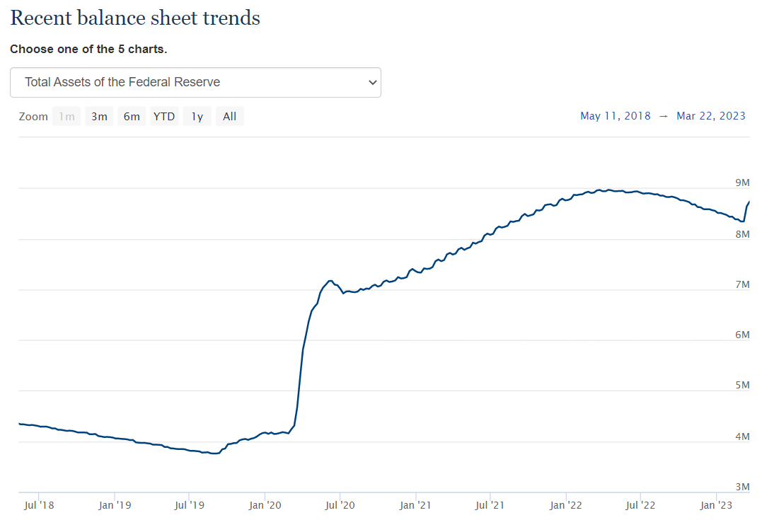Click the Jul '19 axis label

pyautogui.click(x=190, y=505)
